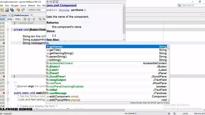This screenshot has width=205, height=115.
Task: Choose add(PopupMenu popup) suggestion
Action: (x=107, y=100)
